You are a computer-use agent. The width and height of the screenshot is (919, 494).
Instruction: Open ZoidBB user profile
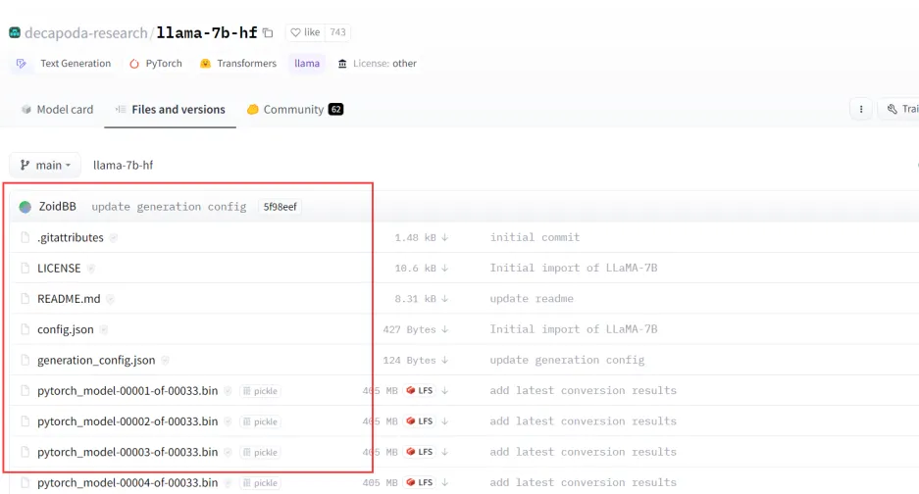(58, 206)
